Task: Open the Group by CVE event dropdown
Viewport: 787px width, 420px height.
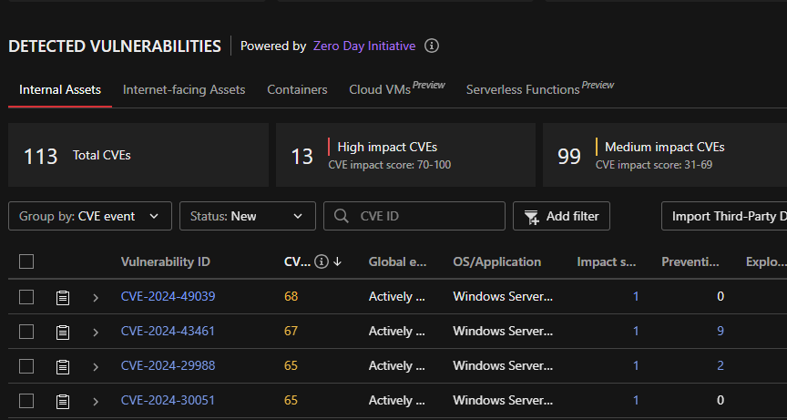Action: [89, 217]
